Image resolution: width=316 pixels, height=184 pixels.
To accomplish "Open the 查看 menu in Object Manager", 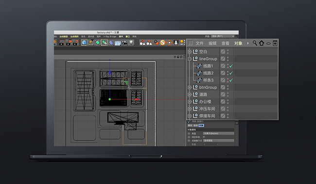I will tap(225, 44).
